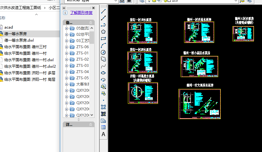Select the 05旋流 folder entry
262x152 pixels.
point(79,28)
